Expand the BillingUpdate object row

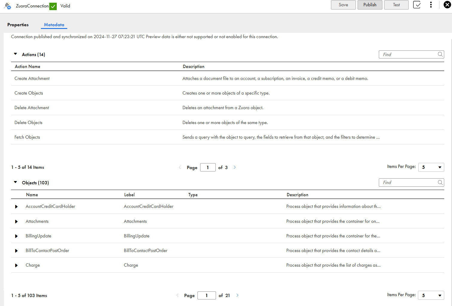[x=16, y=236]
